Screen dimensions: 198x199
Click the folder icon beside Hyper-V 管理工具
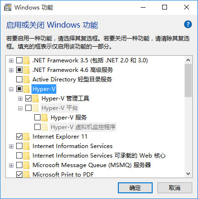click(x=36, y=99)
